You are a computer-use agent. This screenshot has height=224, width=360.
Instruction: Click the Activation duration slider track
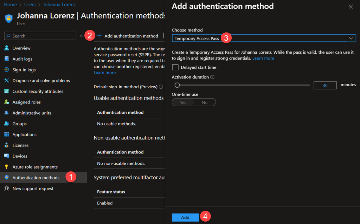pyautogui.click(x=243, y=85)
